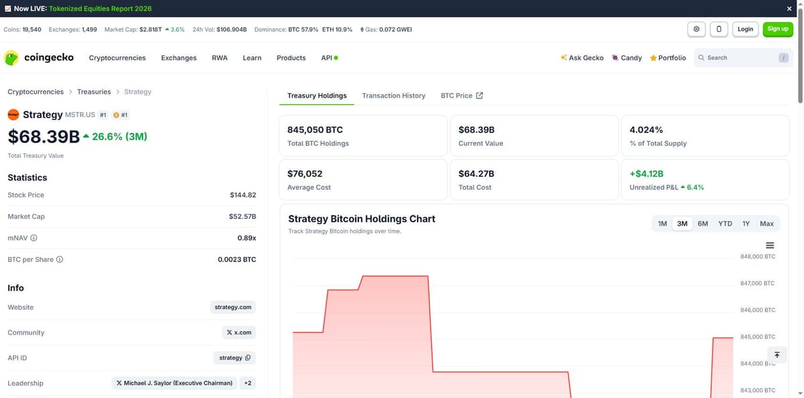Open the API menu item
The image size is (804, 398).
coord(329,58)
